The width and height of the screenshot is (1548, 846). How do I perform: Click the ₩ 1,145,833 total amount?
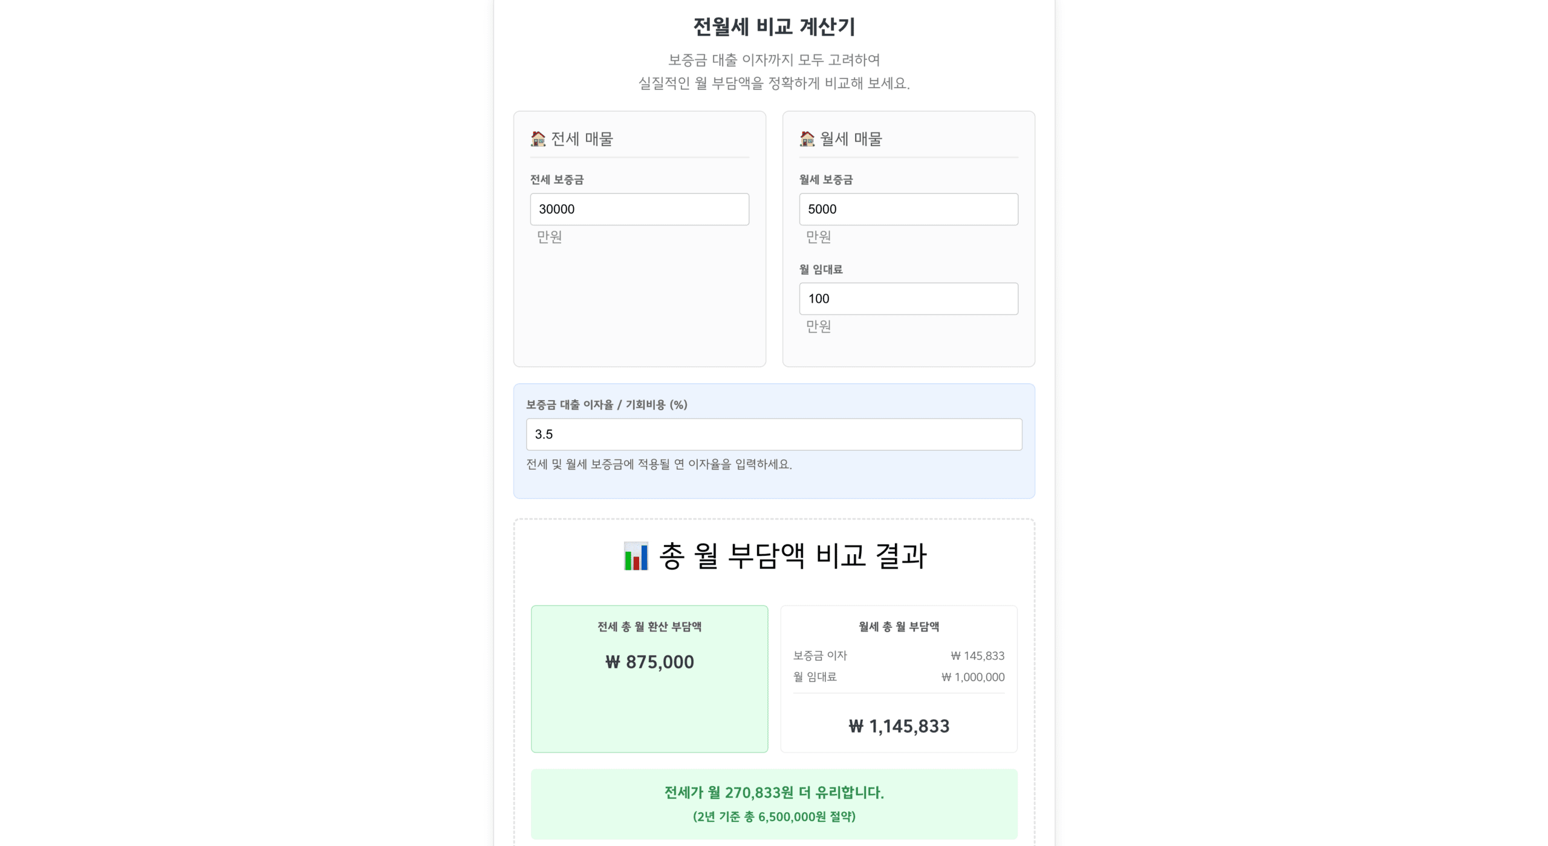point(898,726)
